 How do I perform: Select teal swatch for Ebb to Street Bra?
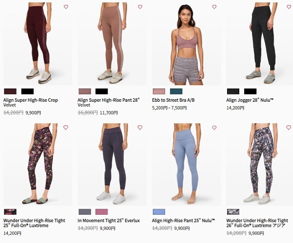[176, 91]
